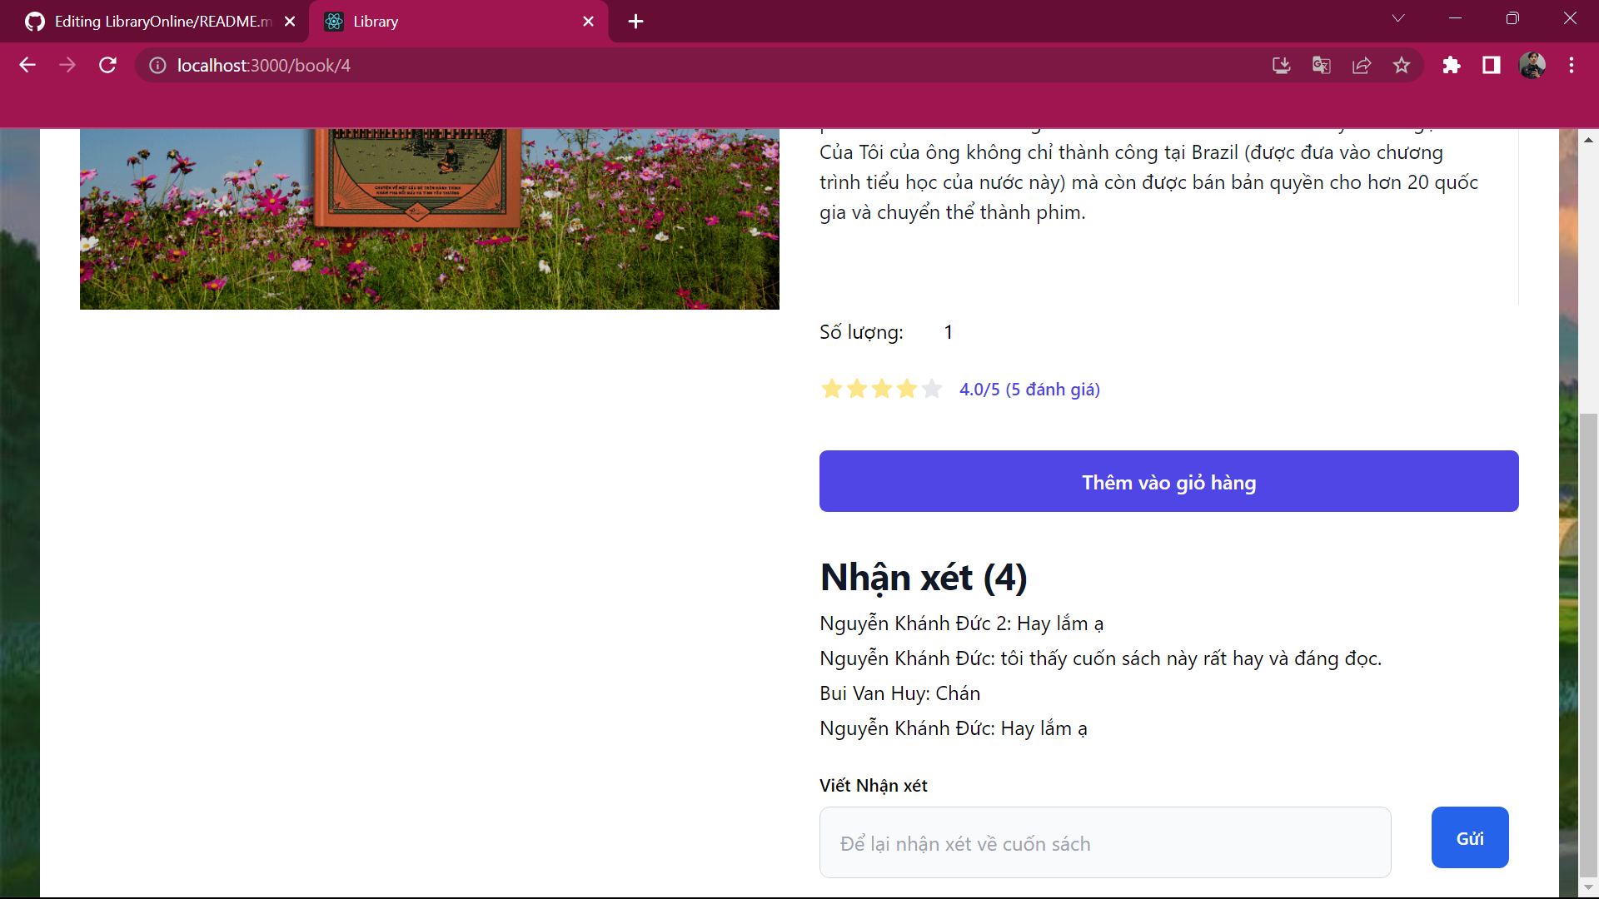Navigate forward in browser history

click(x=67, y=65)
